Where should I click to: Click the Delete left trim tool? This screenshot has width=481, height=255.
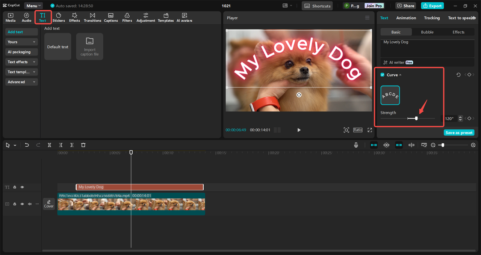tap(61, 145)
